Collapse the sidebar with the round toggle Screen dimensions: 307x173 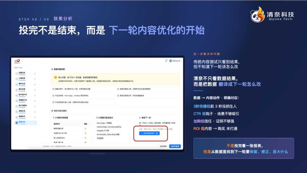tap(40, 61)
